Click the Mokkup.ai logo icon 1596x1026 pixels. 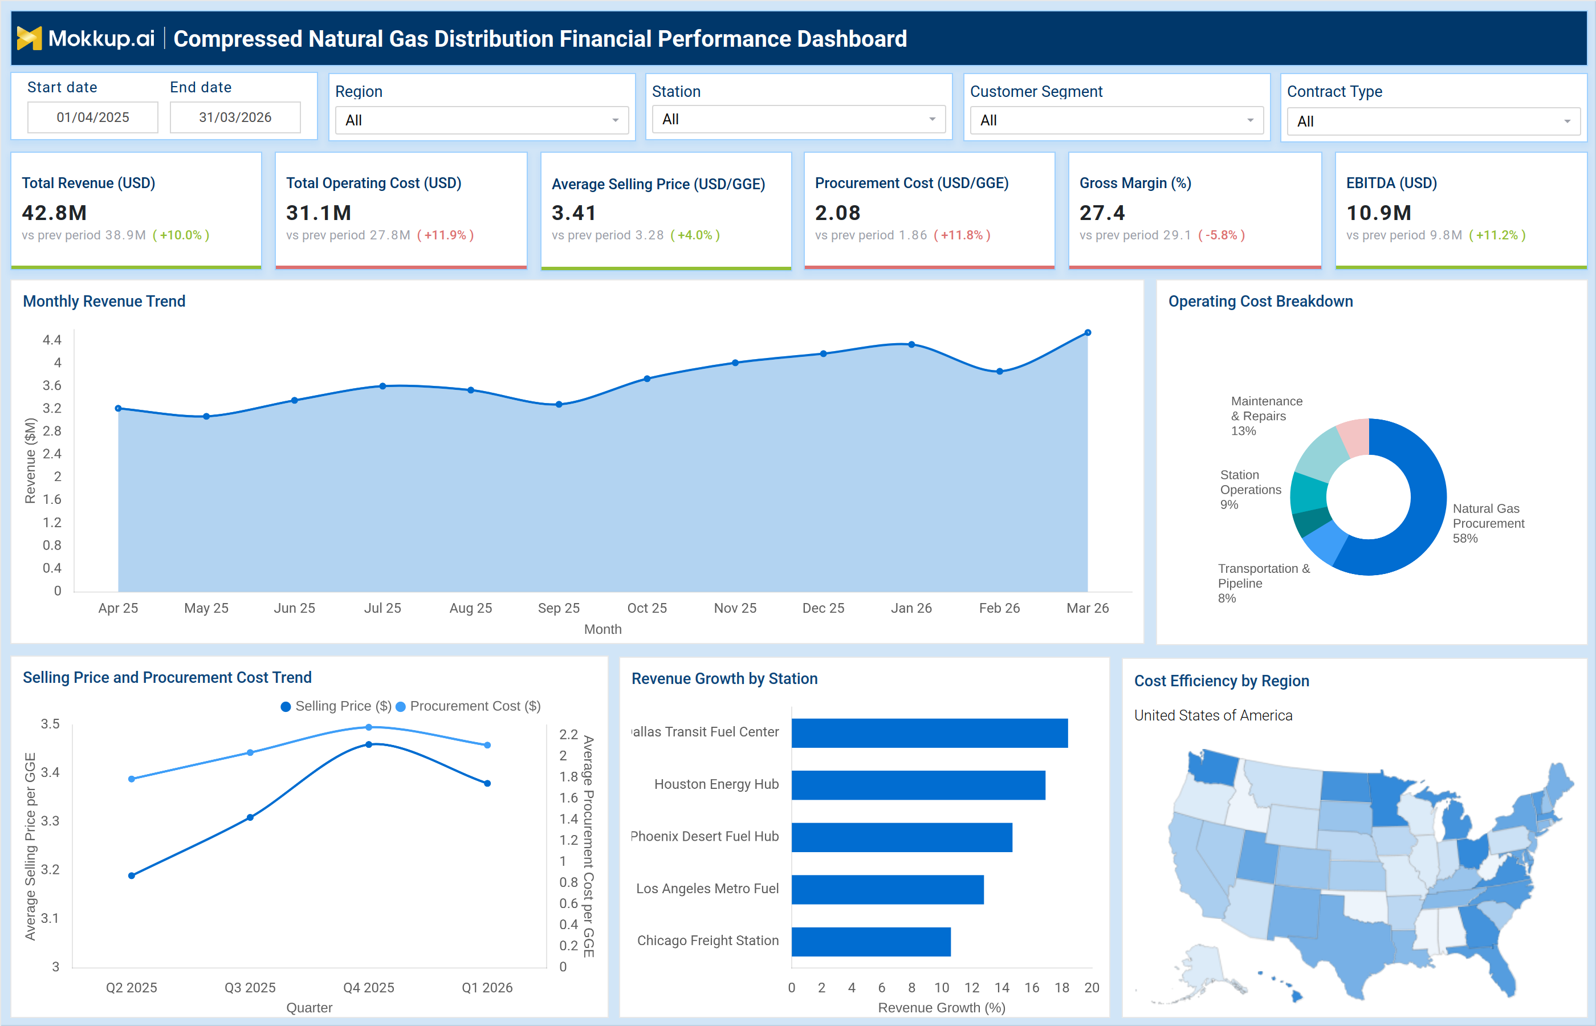tap(29, 38)
